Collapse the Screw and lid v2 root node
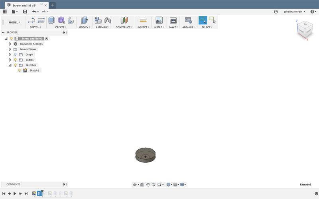This screenshot has height=199, width=319. point(6,39)
